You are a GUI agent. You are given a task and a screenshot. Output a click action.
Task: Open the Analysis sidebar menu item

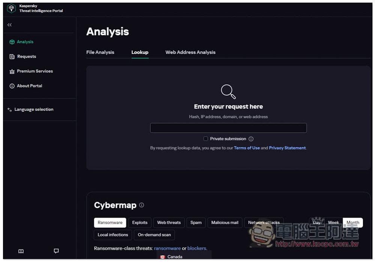coord(25,42)
